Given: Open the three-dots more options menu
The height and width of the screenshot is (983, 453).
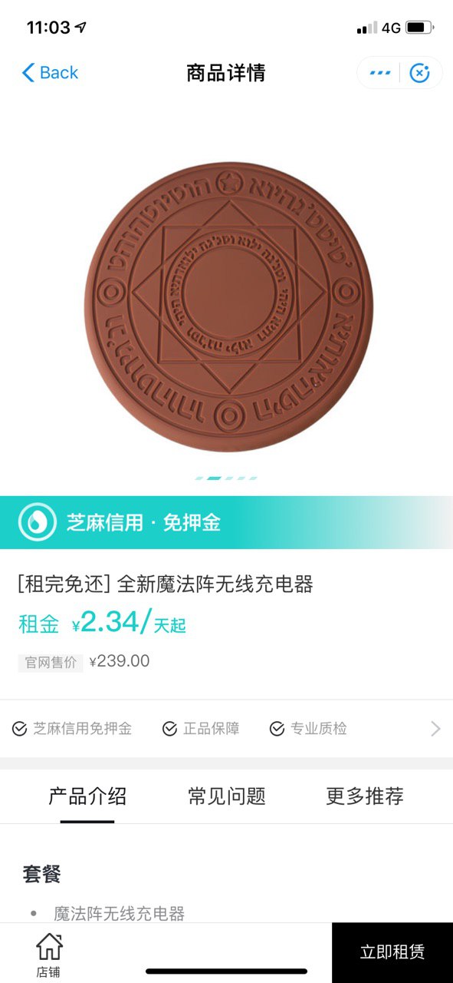Looking at the screenshot, I should coord(380,73).
